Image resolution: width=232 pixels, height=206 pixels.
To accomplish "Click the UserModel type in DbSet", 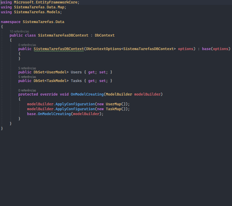I will [x=57, y=72].
